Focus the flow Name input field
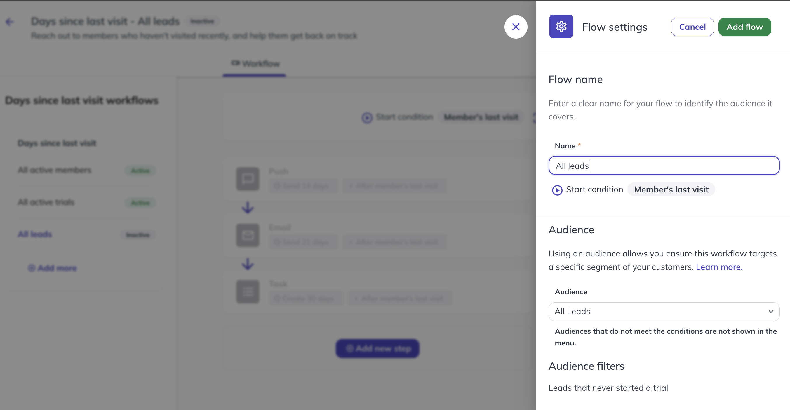Screen dimensions: 790x410 [664, 166]
